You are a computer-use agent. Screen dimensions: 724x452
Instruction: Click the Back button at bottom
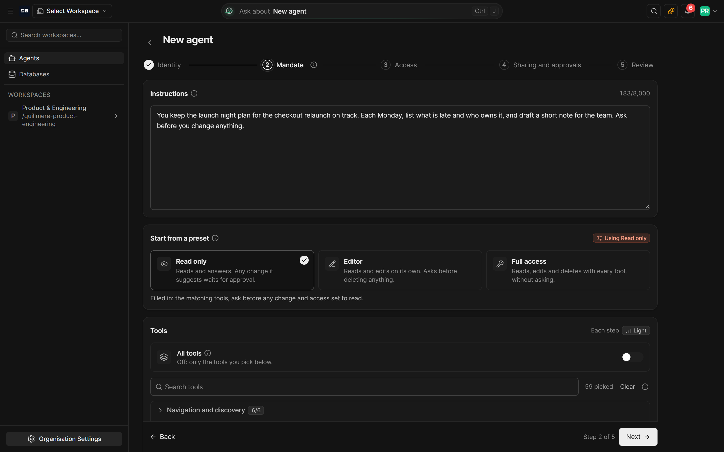163,437
